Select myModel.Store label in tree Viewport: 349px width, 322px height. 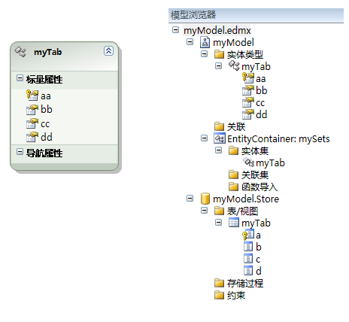coord(246,199)
